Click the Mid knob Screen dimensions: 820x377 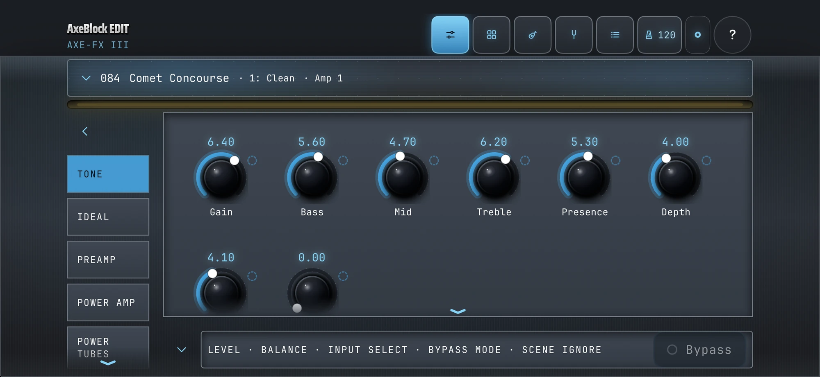(x=403, y=177)
